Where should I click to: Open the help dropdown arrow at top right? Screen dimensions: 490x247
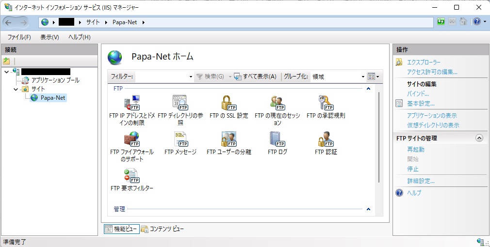(x=485, y=22)
